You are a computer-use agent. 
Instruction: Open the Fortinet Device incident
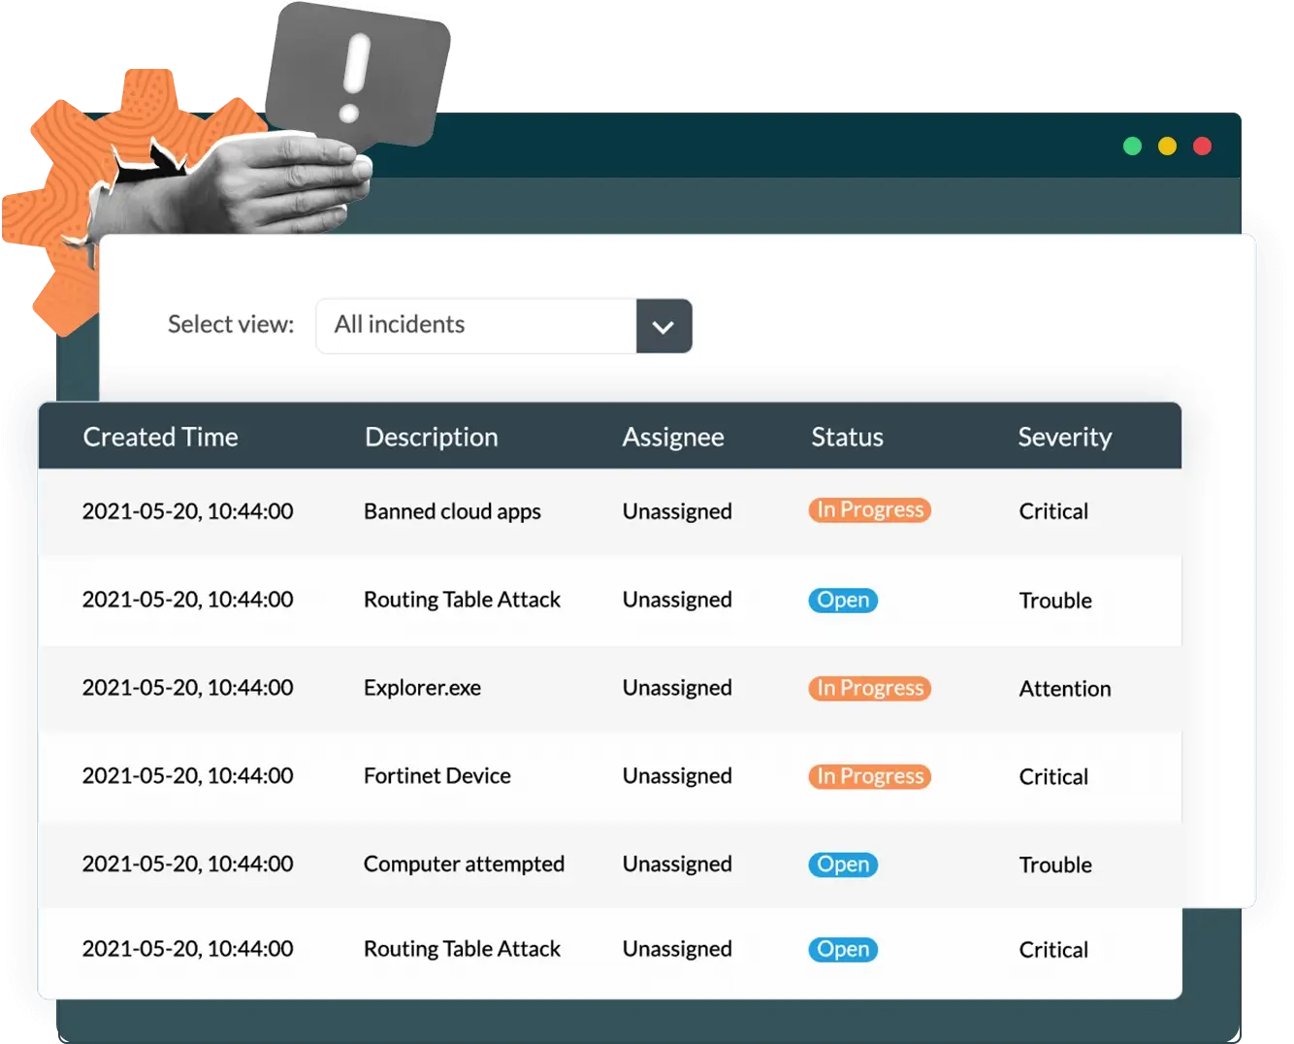[x=437, y=776]
